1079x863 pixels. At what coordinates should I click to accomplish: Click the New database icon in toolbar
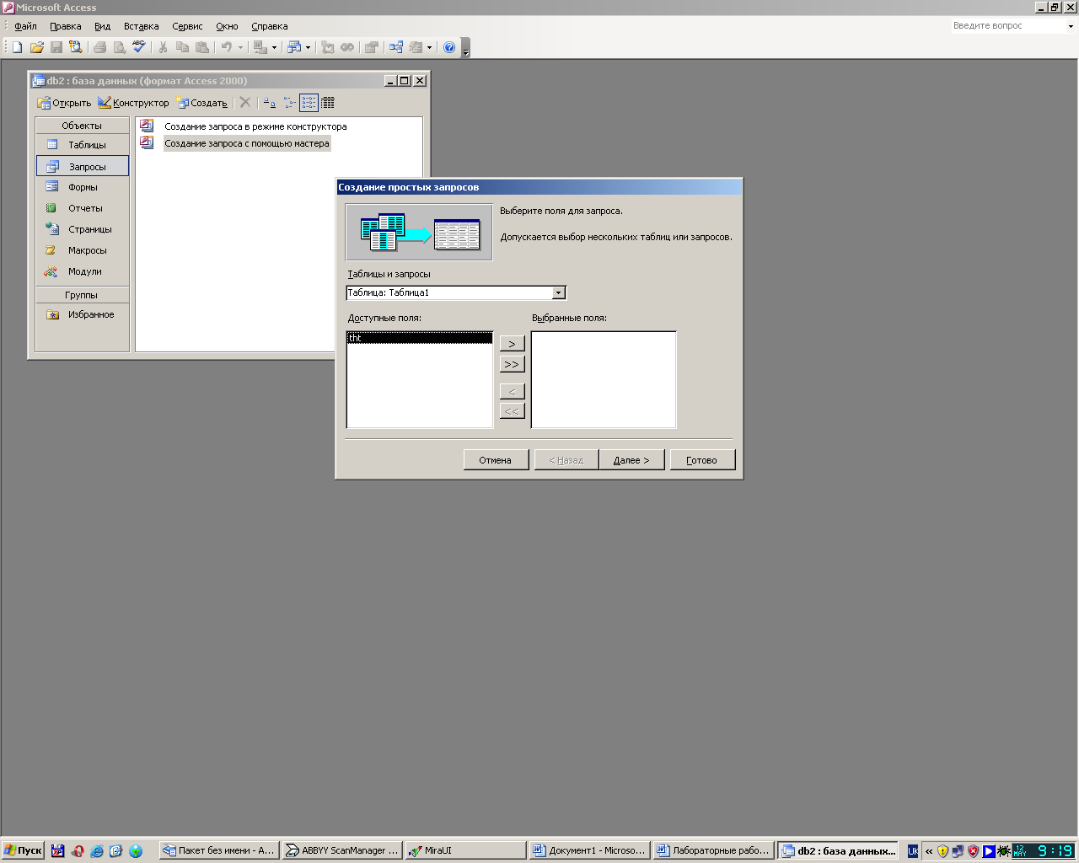click(x=17, y=47)
